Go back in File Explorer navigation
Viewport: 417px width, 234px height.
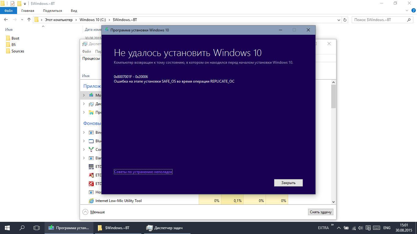6,20
